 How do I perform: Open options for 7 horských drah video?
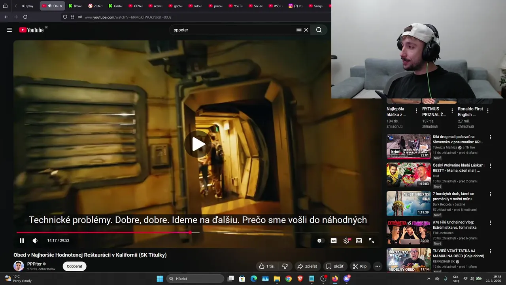click(x=490, y=194)
